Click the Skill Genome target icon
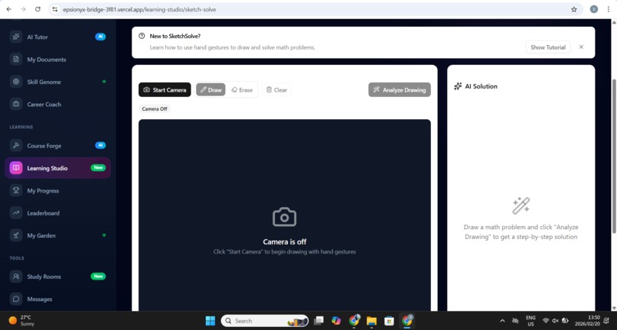Viewport: 617px width, 330px height. (x=16, y=82)
